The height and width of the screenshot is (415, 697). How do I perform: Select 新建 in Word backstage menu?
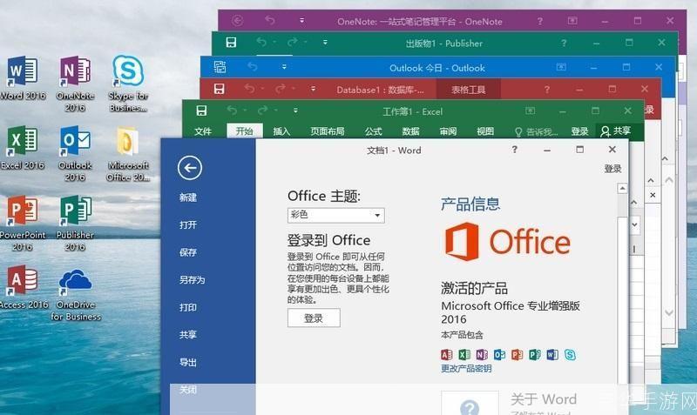point(188,197)
